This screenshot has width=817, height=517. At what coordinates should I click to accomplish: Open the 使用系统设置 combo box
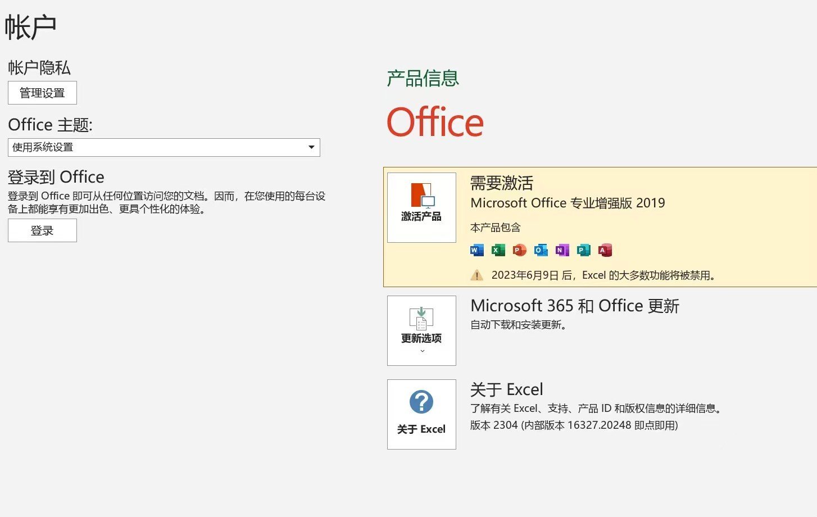(163, 147)
